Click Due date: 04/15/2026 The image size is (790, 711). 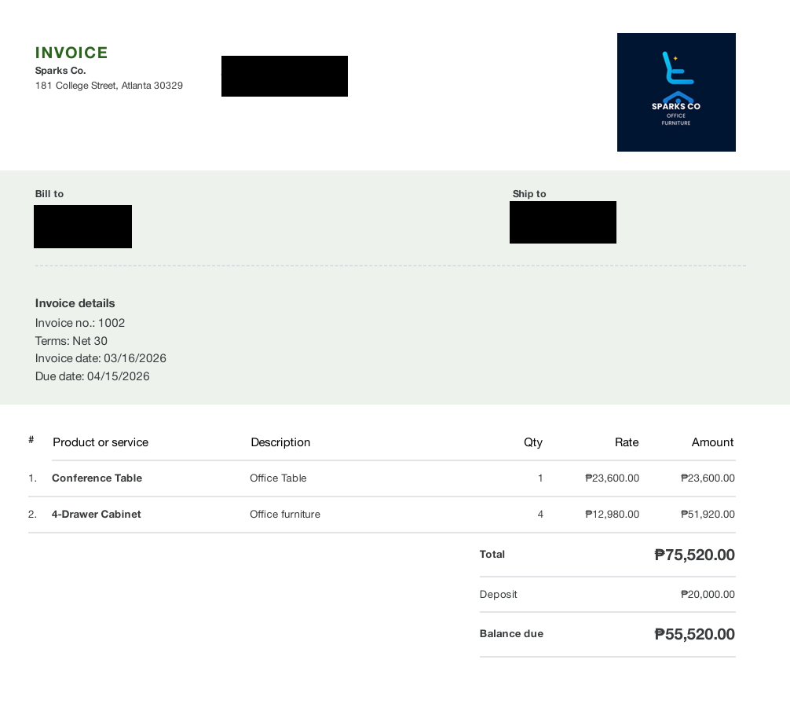pos(92,376)
